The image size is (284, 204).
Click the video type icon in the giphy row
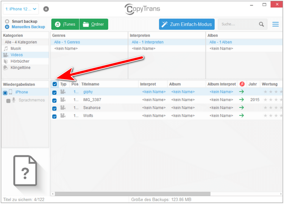[x=62, y=92]
